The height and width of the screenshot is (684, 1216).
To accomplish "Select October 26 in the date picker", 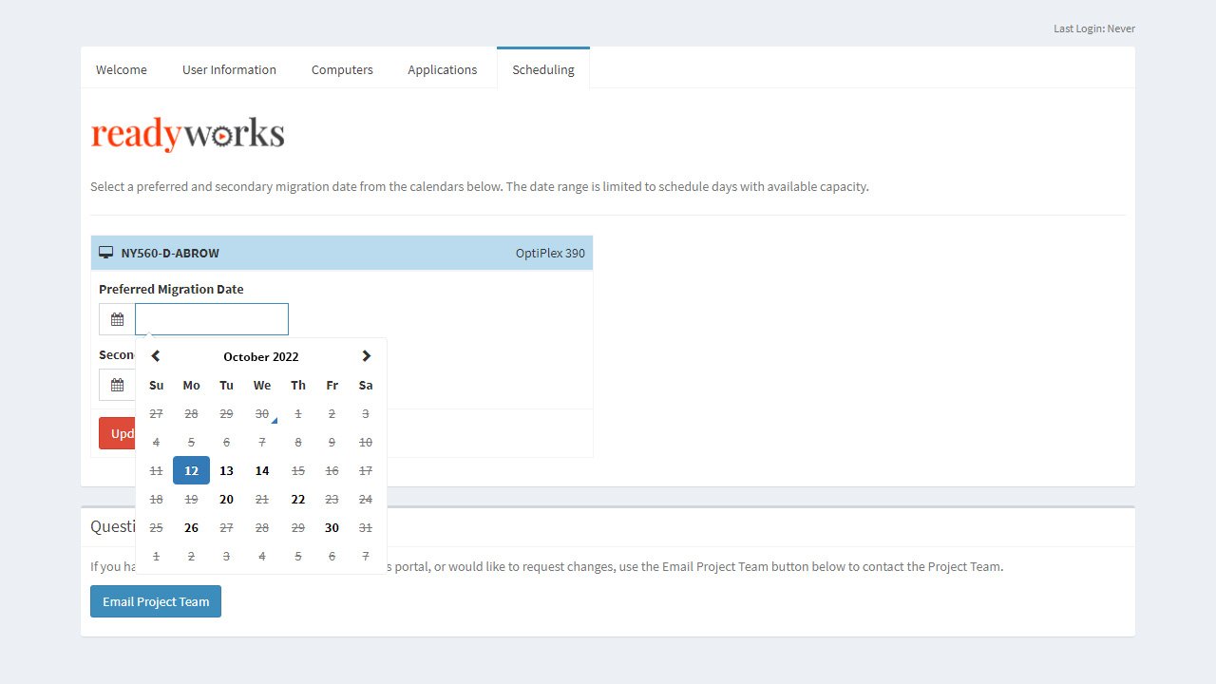I will coord(191,527).
